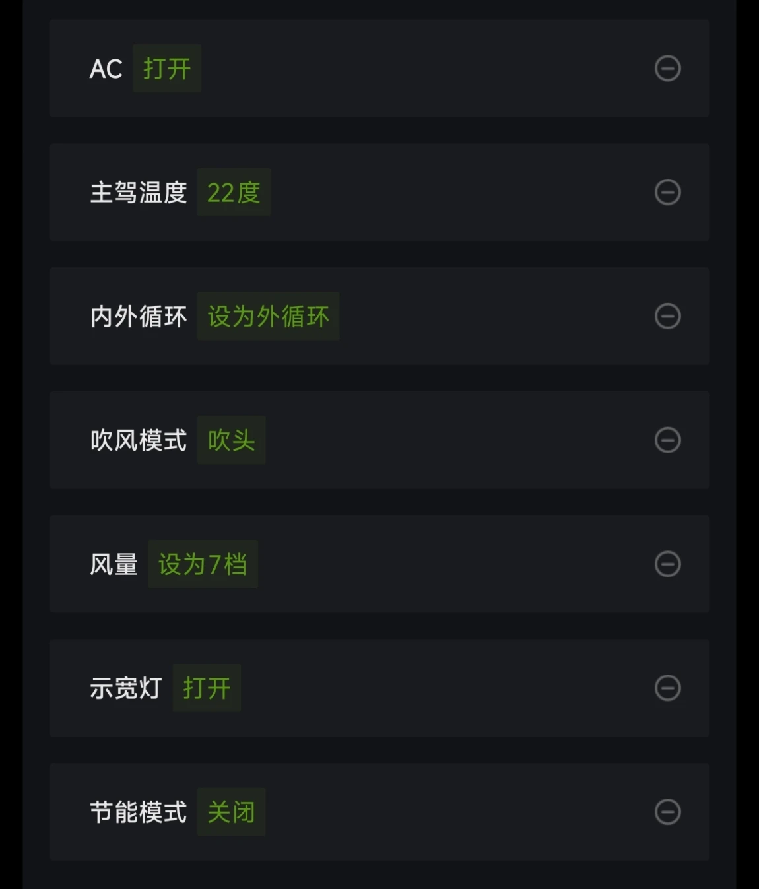759x889 pixels.
Task: Select the AC label text
Action: pyautogui.click(x=106, y=69)
